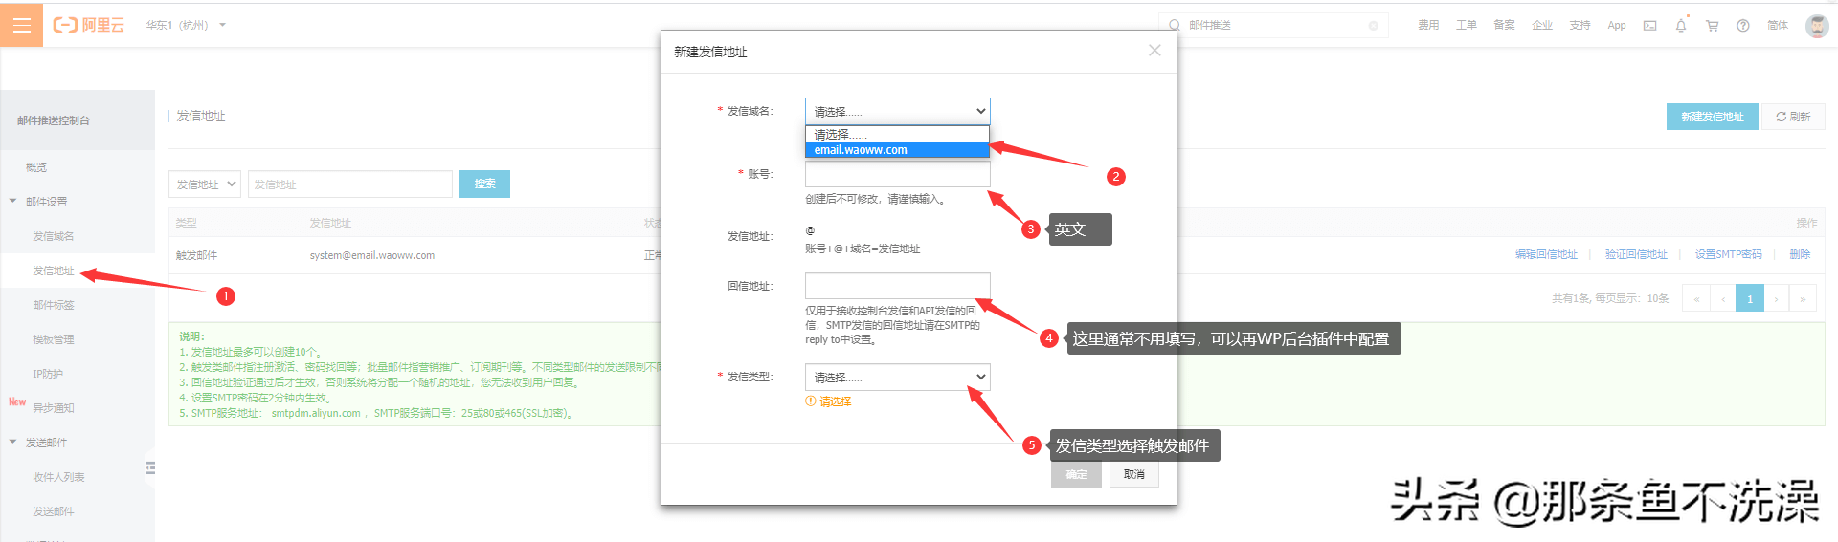
Task: Click 编辑回信地址 link in the table row
Action: [1546, 254]
